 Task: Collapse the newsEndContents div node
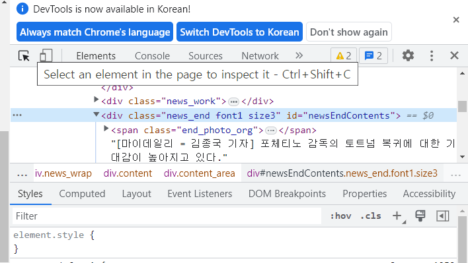[96, 114]
